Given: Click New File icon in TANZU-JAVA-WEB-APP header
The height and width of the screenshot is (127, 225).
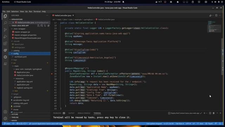Looking at the screenshot, I should pyautogui.click(x=38, y=26).
